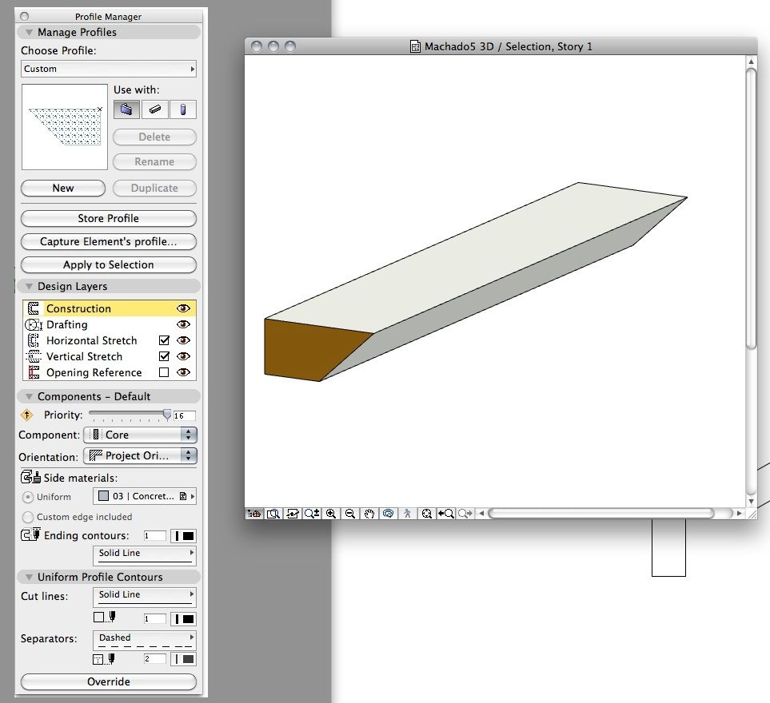Toggle Vertical Stretch visibility eye

pyautogui.click(x=183, y=356)
